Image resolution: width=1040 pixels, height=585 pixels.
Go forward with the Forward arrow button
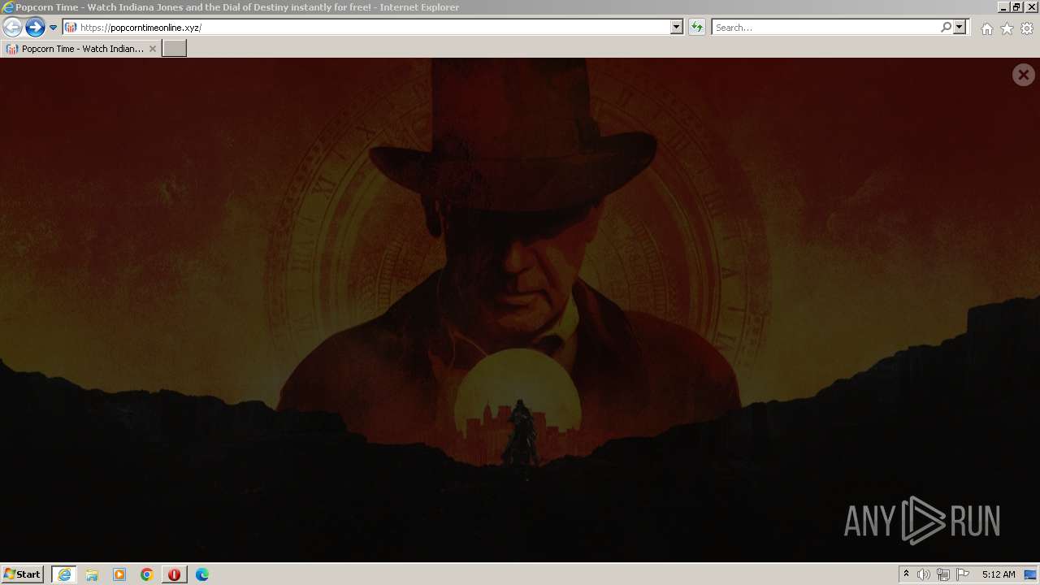pos(35,28)
